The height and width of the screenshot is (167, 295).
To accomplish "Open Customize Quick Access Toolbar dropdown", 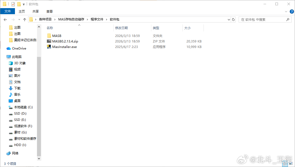I will click(24, 4).
